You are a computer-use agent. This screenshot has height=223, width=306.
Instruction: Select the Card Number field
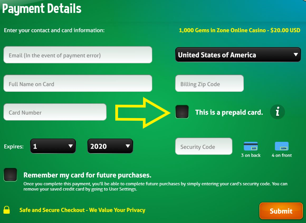(55, 112)
